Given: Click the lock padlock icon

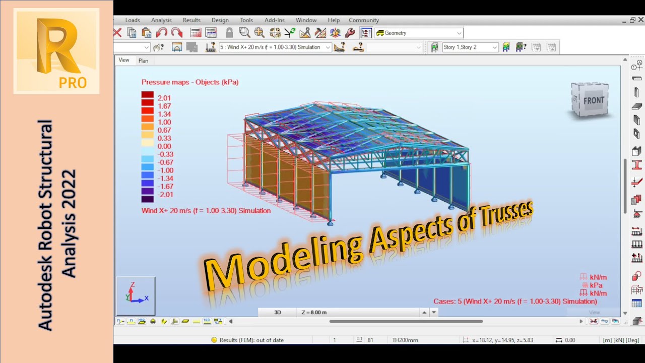Looking at the screenshot, I should [229, 33].
